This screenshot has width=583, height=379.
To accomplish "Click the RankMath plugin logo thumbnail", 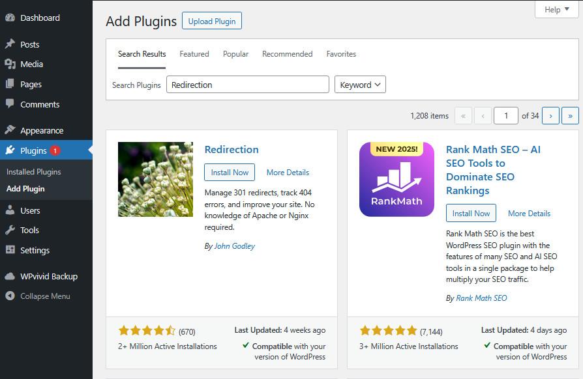I will pyautogui.click(x=396, y=179).
